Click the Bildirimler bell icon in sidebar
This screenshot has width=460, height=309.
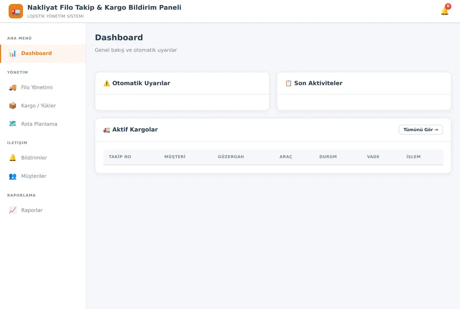pos(13,158)
